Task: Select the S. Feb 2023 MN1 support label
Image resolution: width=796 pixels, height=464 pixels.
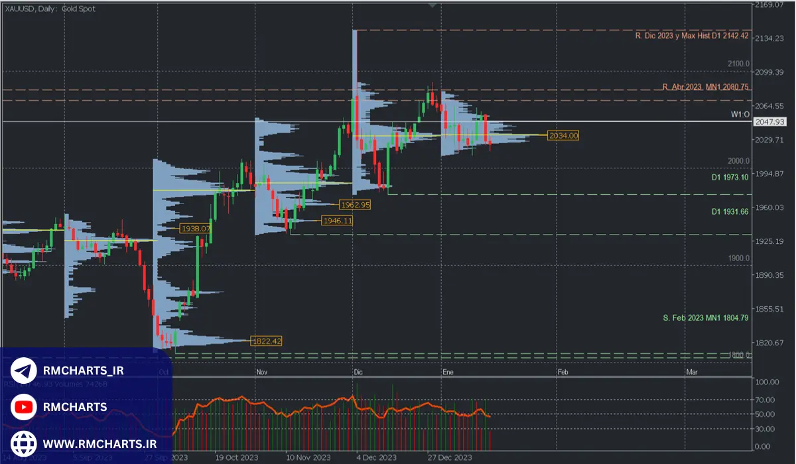Action: tap(705, 318)
